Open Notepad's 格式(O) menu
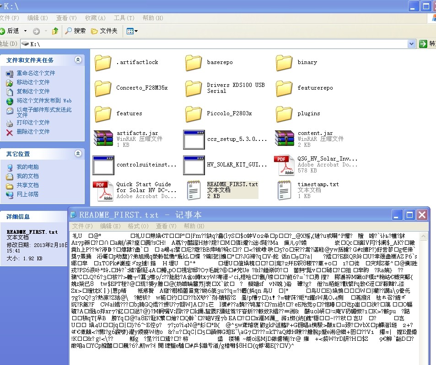Image resolution: width=436 pixels, height=365 pixels. tap(138, 226)
